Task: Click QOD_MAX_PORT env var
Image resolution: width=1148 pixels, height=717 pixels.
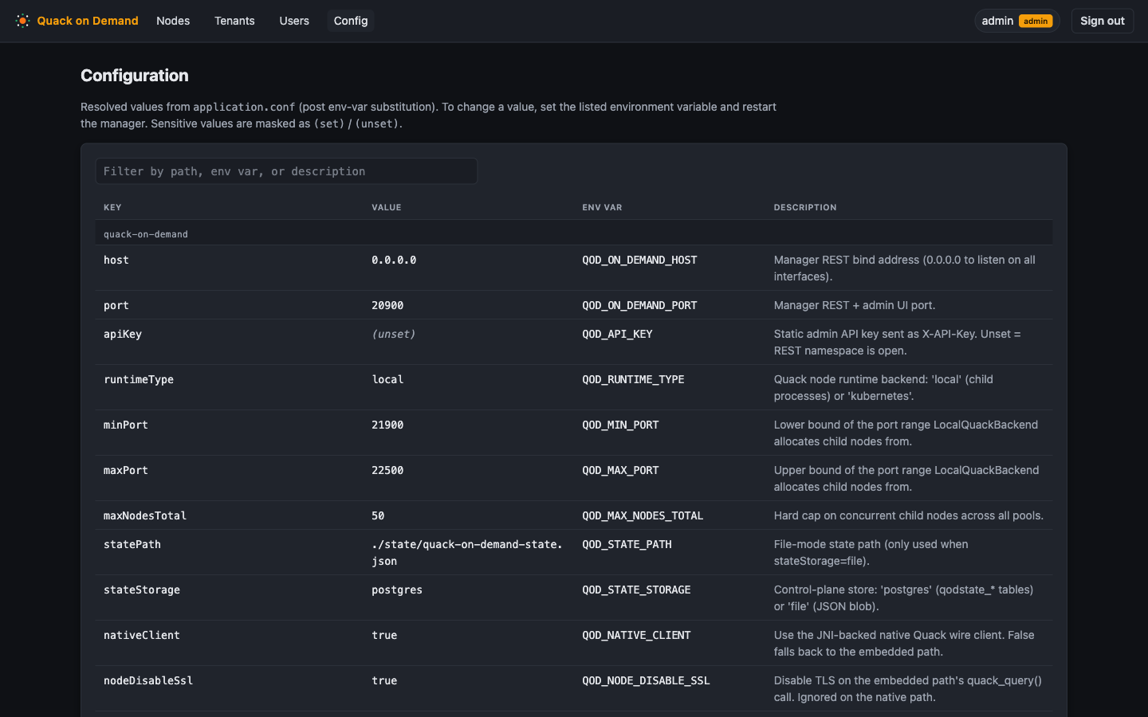Action: pyautogui.click(x=620, y=470)
